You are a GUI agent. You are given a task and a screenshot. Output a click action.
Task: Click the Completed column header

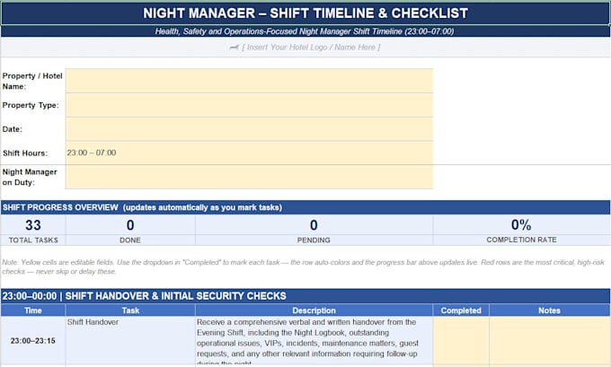point(461,310)
